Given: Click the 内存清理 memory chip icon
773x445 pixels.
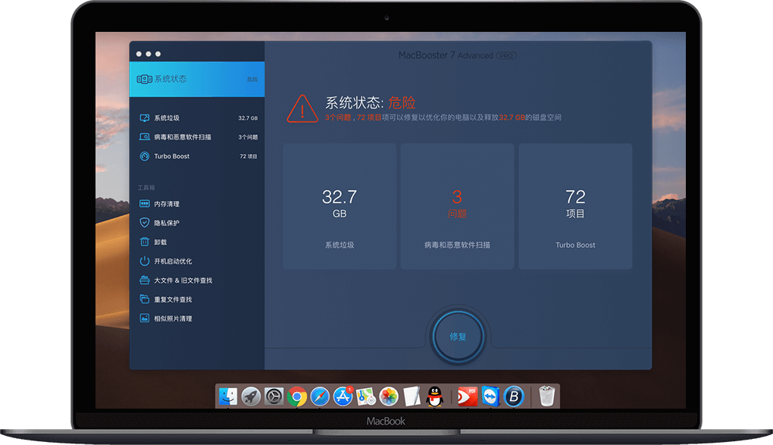Looking at the screenshot, I should 145,204.
